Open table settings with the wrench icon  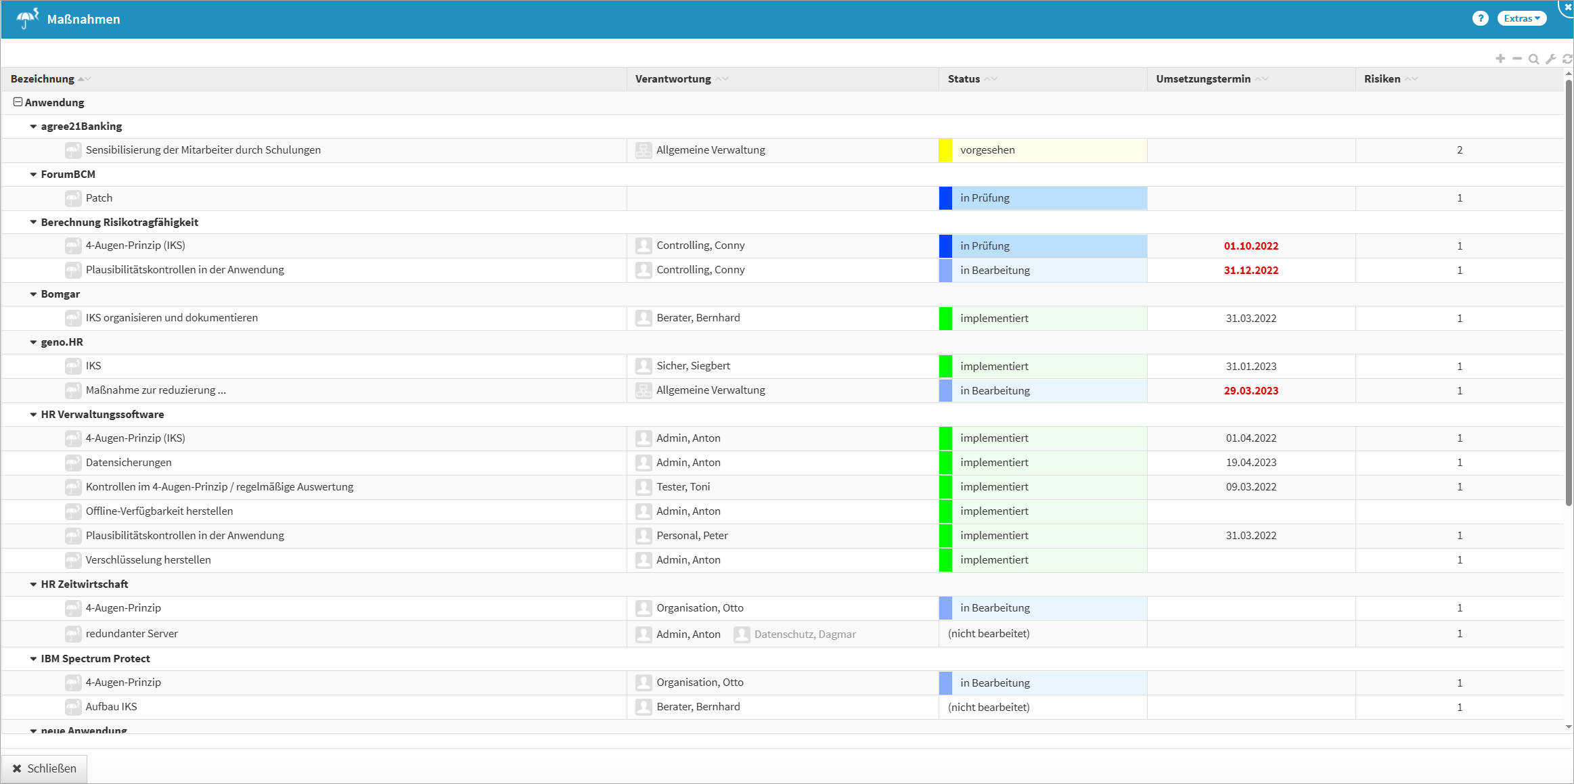coord(1551,59)
